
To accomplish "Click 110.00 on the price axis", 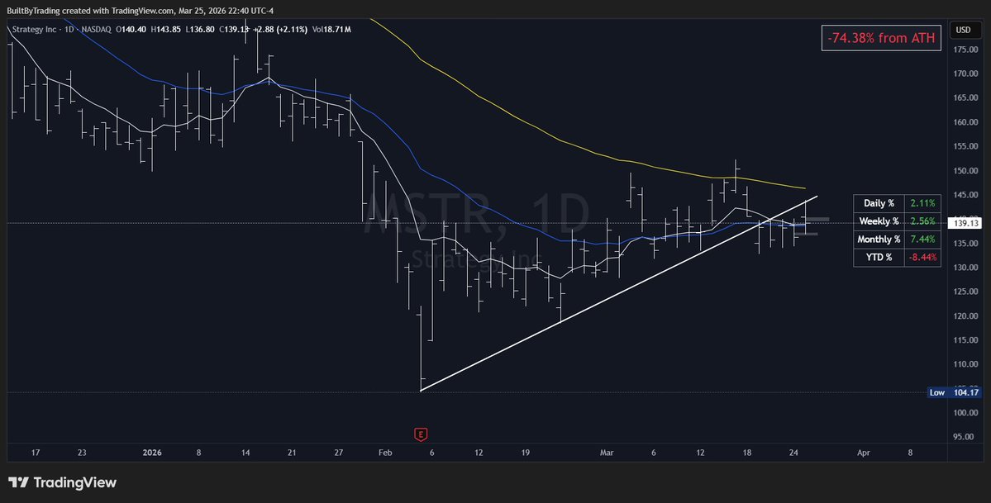I will (x=964, y=364).
